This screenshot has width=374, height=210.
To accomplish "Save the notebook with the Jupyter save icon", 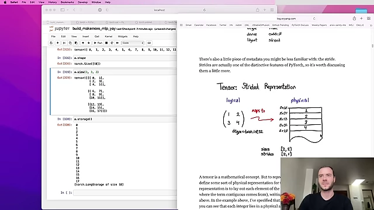I will (51, 43).
